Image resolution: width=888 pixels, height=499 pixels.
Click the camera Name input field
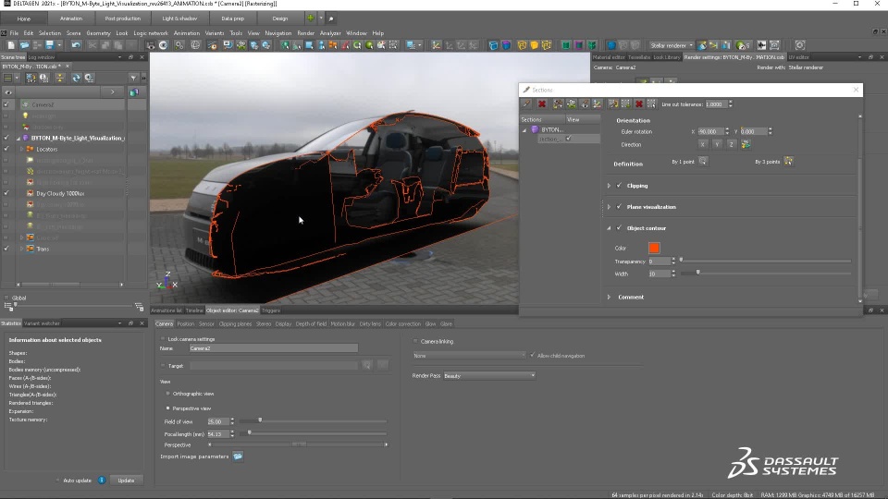273,348
